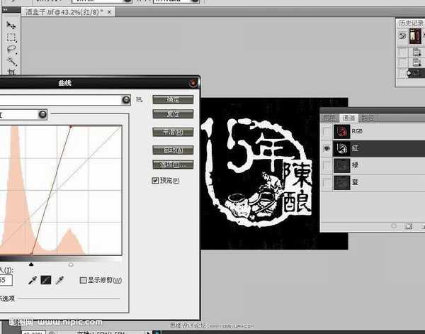Hide the 红 (Red) channel visibility
The width and height of the screenshot is (425, 334).
(326, 148)
